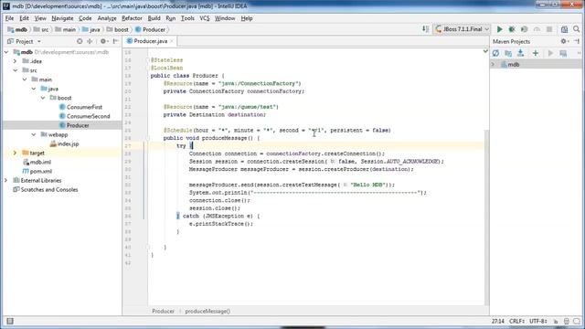
Task: Click CRLF line separator in status bar
Action: click(x=516, y=321)
